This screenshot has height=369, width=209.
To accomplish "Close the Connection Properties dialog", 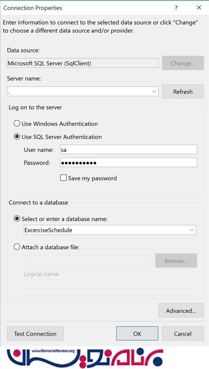I will [199, 8].
